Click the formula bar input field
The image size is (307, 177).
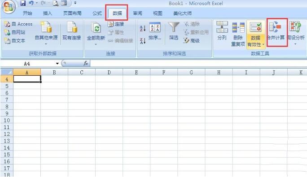tap(198, 63)
